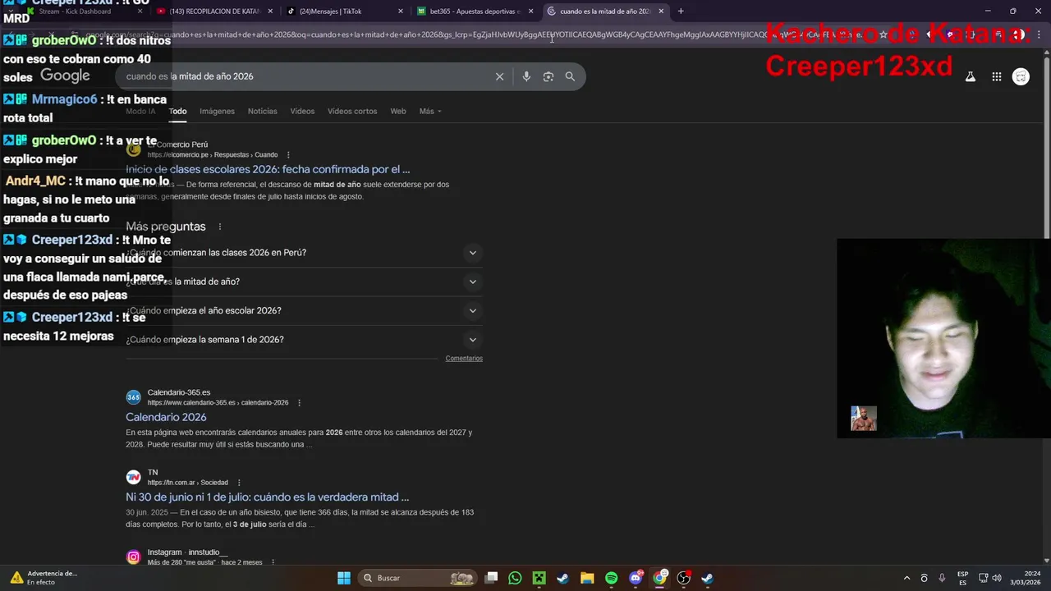The width and height of the screenshot is (1051, 591).
Task: Open microphone tray icon
Action: (x=942, y=578)
